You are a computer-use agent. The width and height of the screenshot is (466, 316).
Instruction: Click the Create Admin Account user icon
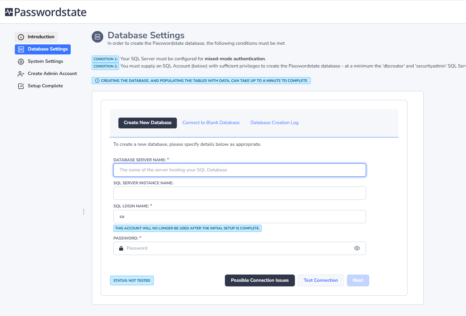tap(21, 74)
